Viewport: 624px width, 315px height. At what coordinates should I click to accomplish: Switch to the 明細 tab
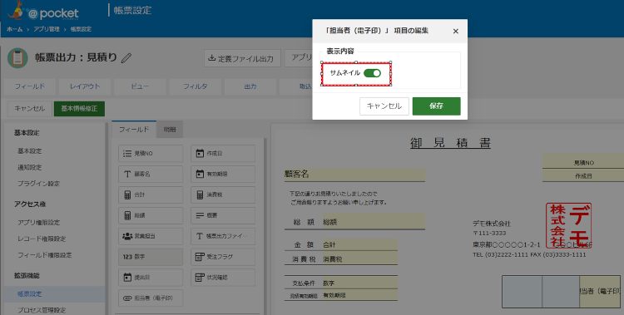pyautogui.click(x=170, y=130)
